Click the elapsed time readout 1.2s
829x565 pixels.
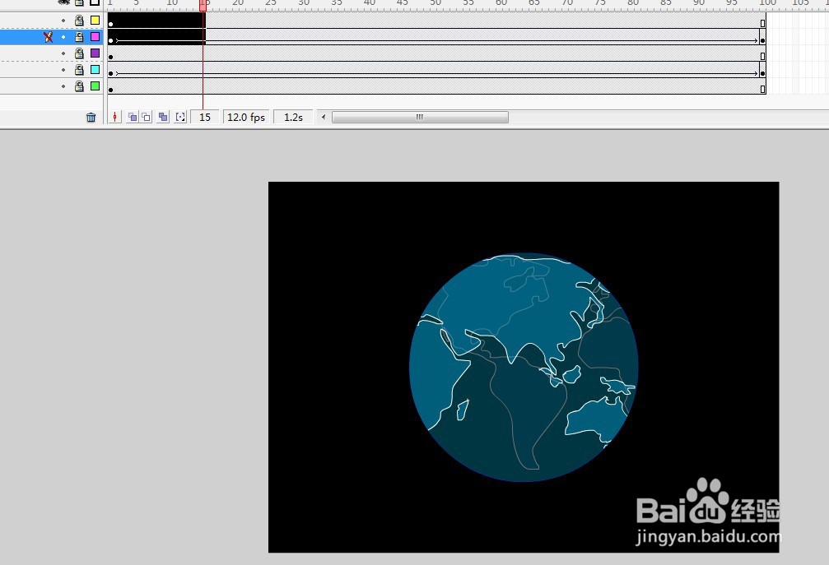[x=293, y=118]
